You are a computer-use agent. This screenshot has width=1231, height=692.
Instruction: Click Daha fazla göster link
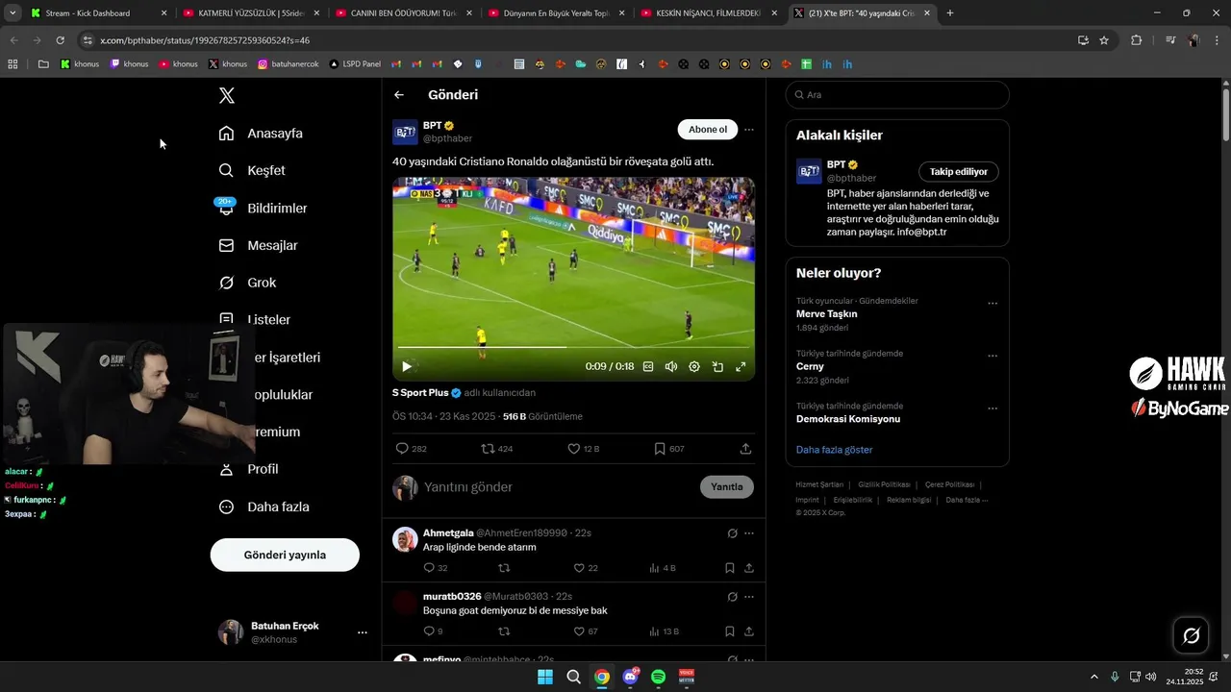(x=834, y=450)
